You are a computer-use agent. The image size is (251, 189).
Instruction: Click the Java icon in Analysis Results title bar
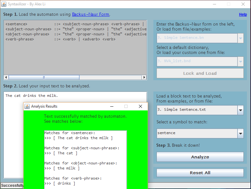click(27, 106)
